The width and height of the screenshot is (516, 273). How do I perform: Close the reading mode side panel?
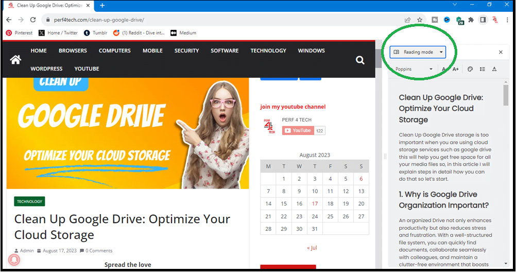(x=501, y=52)
